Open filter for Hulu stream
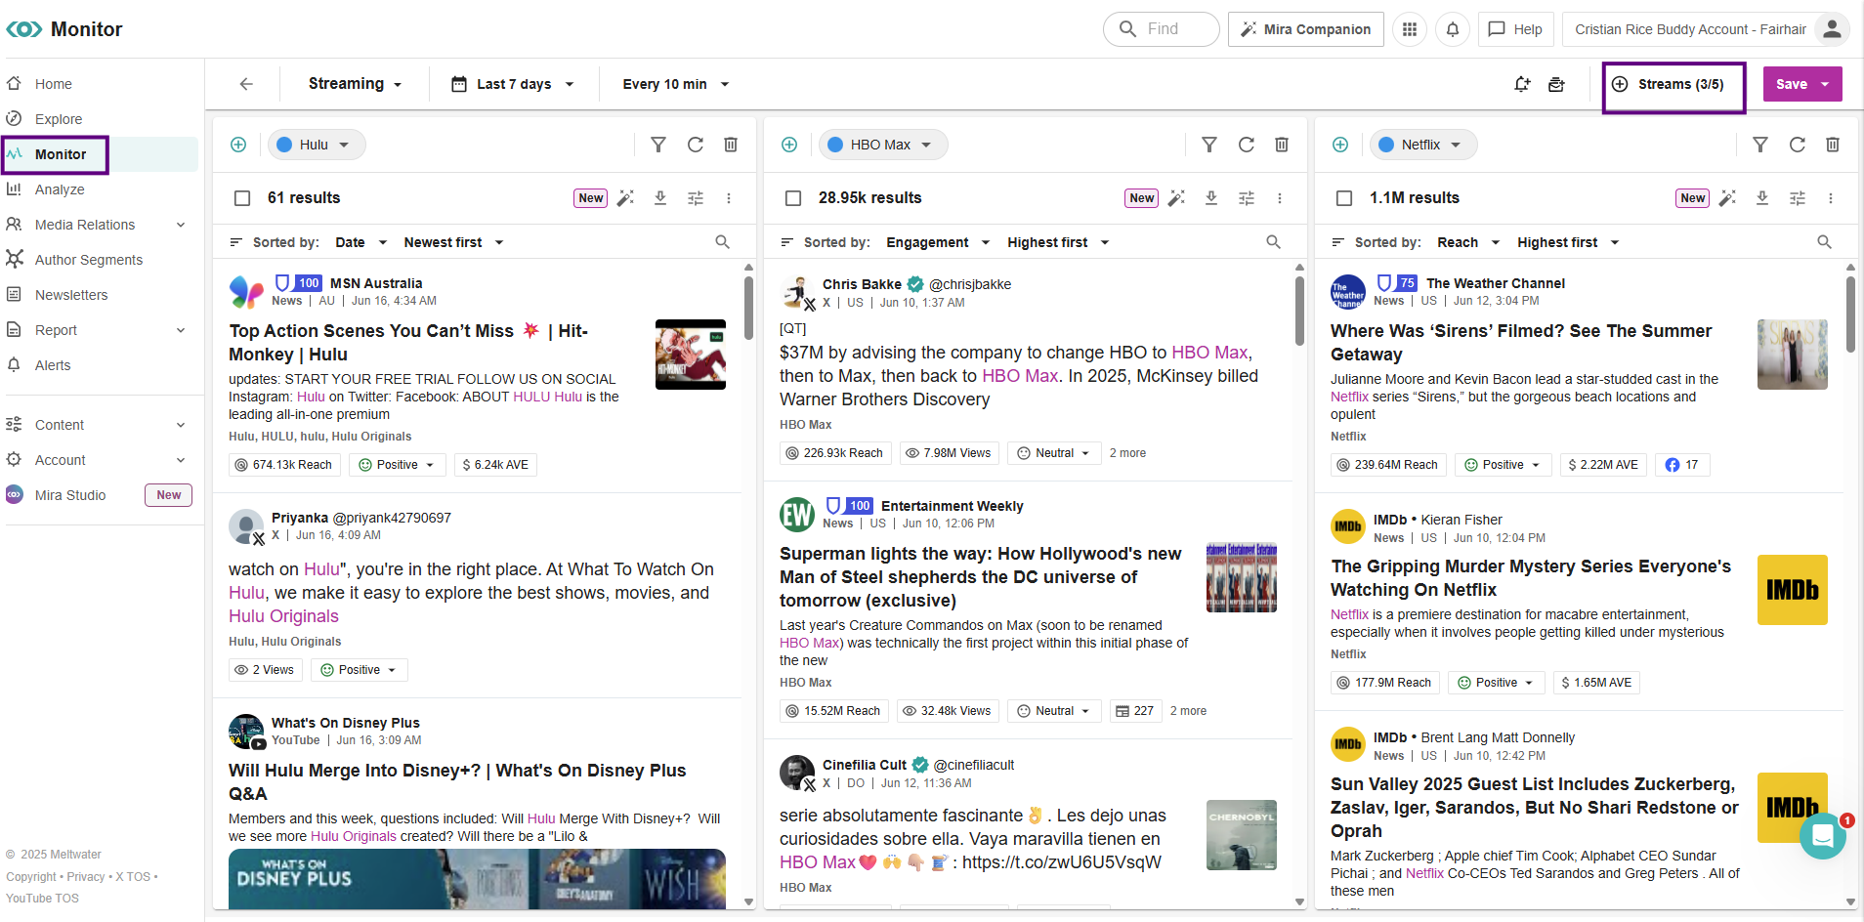The height and width of the screenshot is (922, 1864). pyautogui.click(x=658, y=145)
